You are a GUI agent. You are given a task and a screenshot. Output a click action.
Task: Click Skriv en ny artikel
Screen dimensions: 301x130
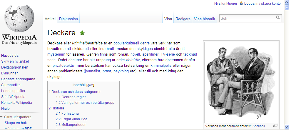tap(15, 61)
